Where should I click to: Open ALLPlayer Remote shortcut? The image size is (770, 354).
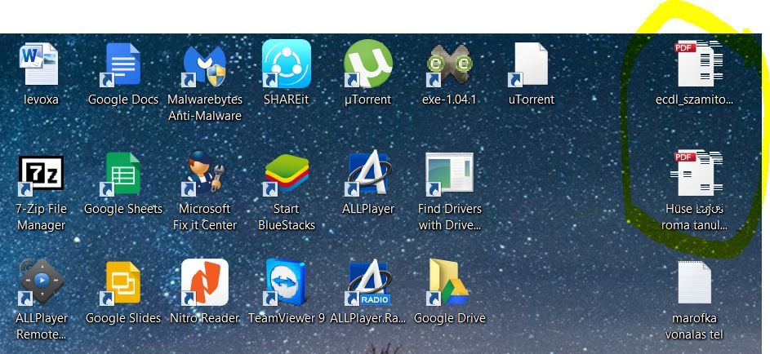41,283
